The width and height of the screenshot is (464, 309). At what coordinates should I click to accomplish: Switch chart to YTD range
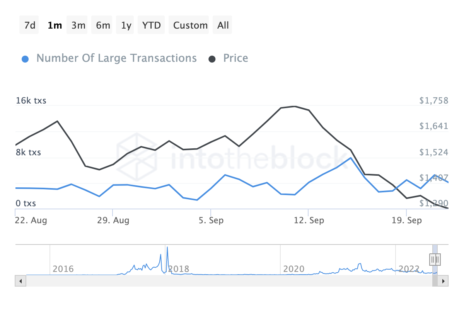coord(151,25)
